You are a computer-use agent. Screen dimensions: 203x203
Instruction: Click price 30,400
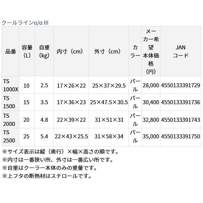pyautogui.click(x=151, y=102)
